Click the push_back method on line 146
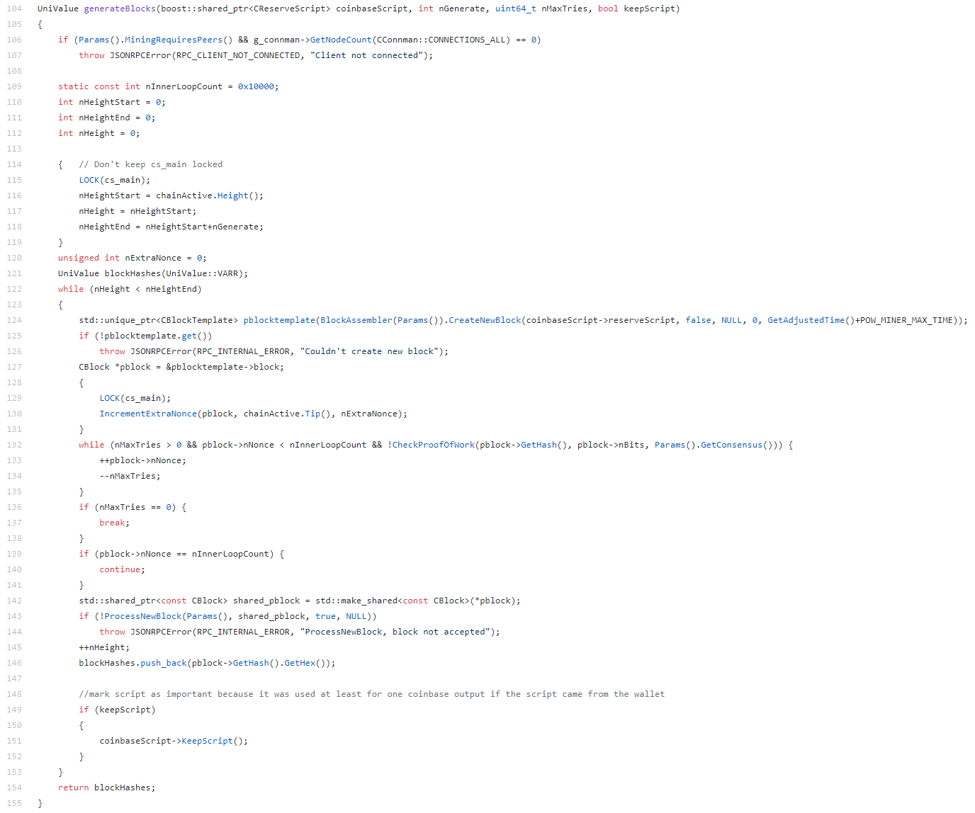The height and width of the screenshot is (813, 975). pyautogui.click(x=164, y=663)
